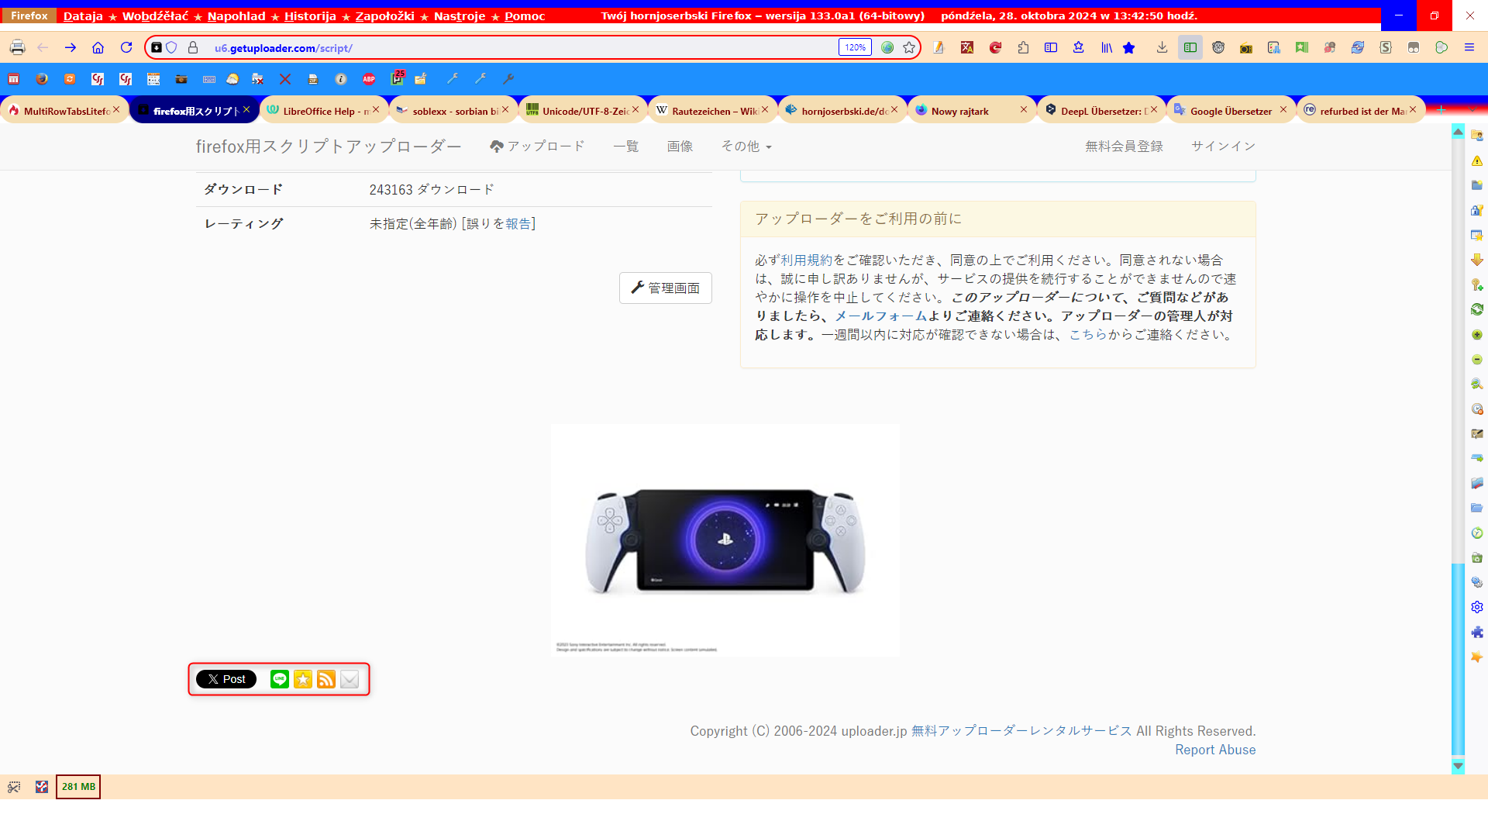Image resolution: width=1488 pixels, height=814 pixels.
Task: Toggle tracking protection shield icon
Action: coord(172,48)
